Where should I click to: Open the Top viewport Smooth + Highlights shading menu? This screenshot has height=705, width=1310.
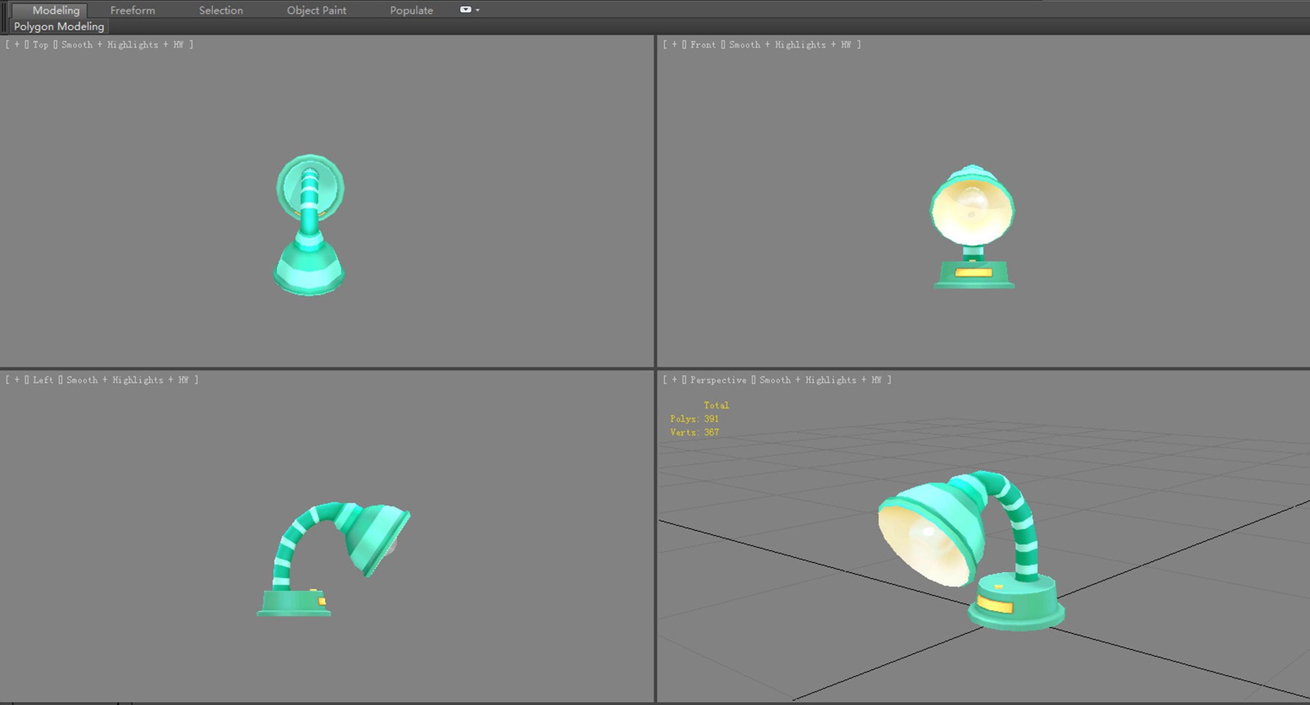[122, 44]
